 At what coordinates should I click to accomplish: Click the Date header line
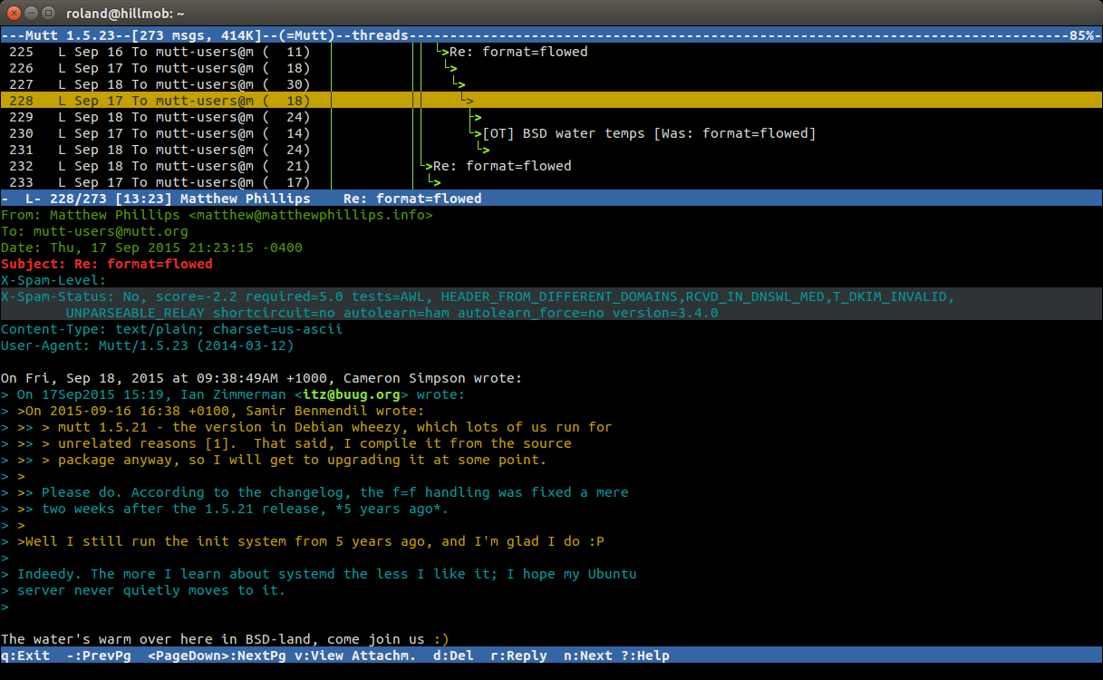(151, 248)
